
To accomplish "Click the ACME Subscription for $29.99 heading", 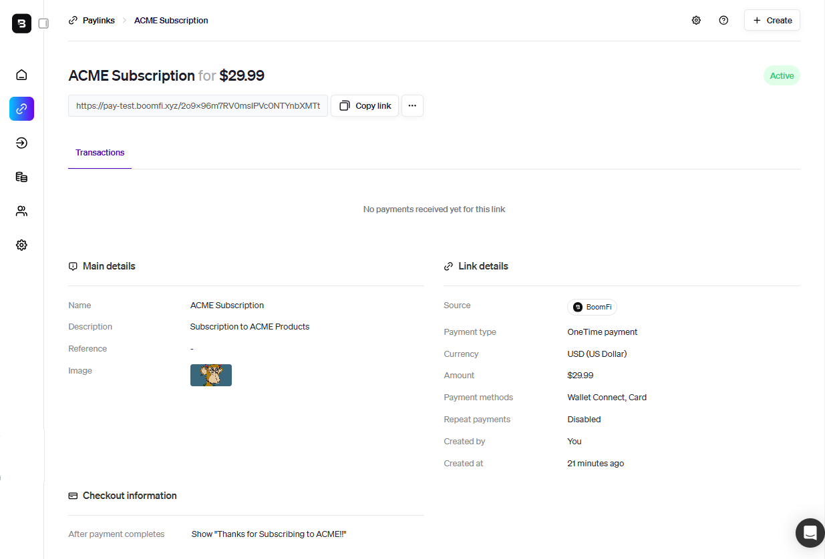I will tap(166, 75).
